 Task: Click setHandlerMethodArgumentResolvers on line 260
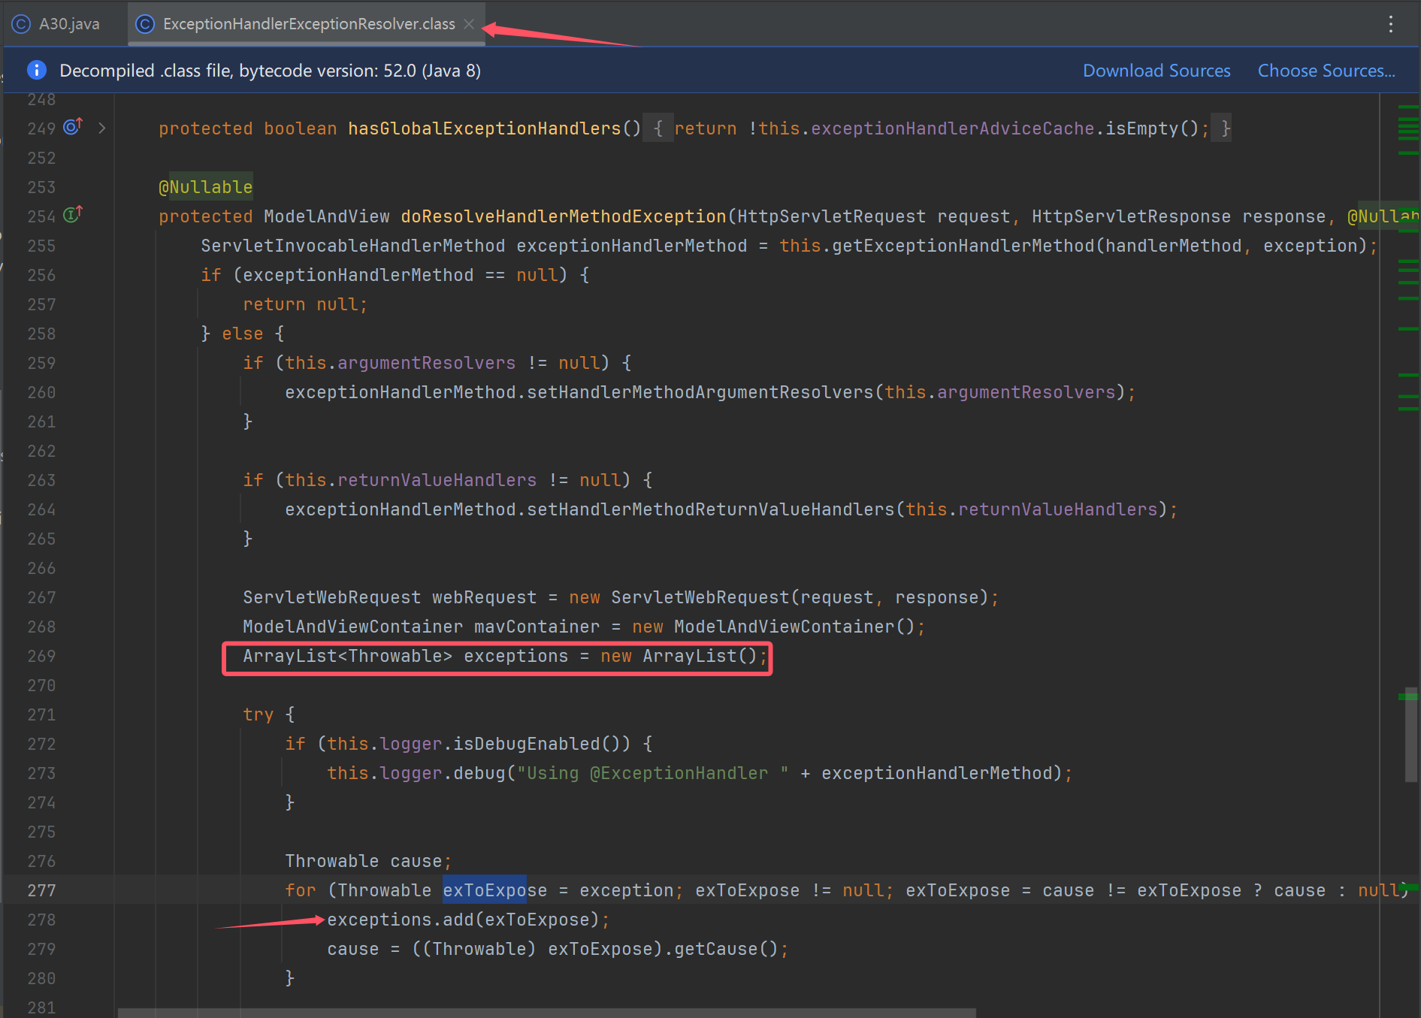pyautogui.click(x=700, y=392)
